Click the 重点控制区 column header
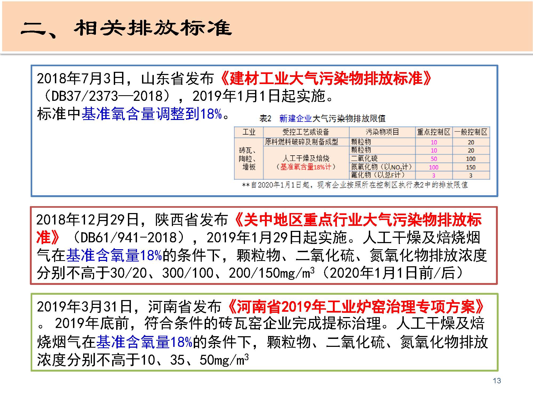533x399 pixels. [x=434, y=132]
